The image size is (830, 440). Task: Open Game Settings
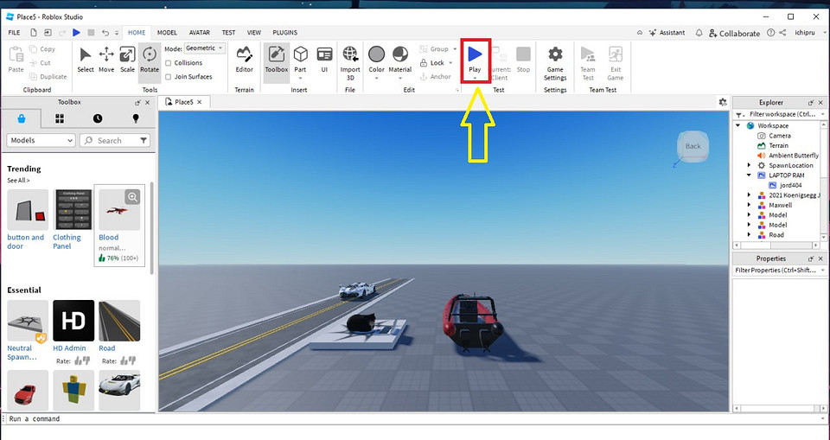(x=555, y=61)
